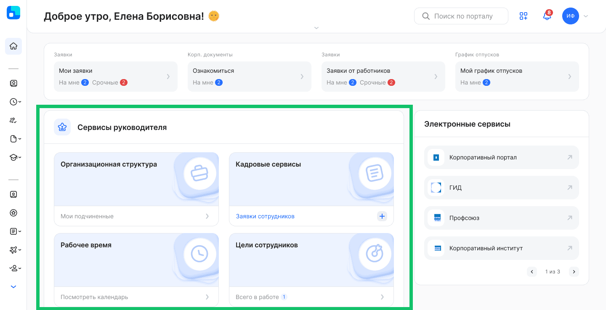
Task: Open Корпоративный портал external link
Action: [x=501, y=157]
